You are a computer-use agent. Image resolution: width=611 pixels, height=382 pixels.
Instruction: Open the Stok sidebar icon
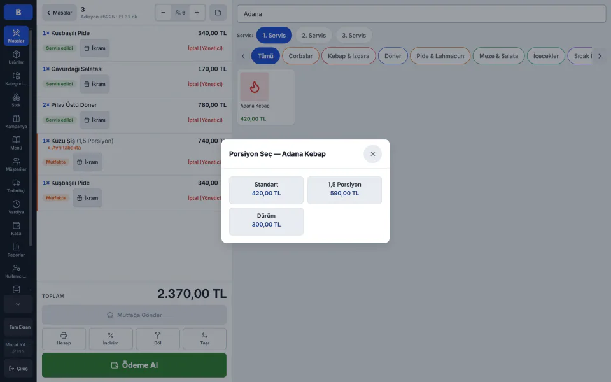coord(16,100)
